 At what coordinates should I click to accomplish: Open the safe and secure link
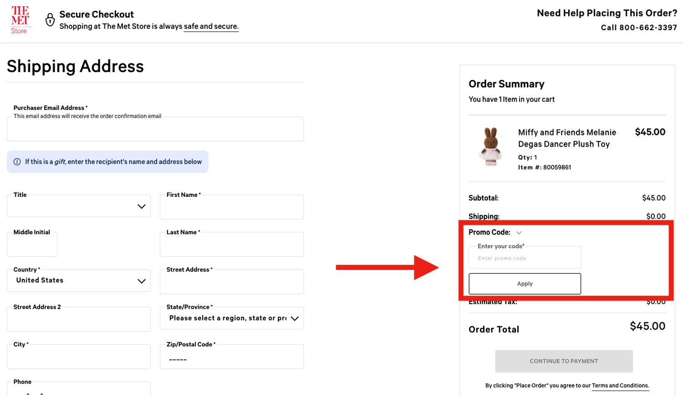click(x=211, y=26)
